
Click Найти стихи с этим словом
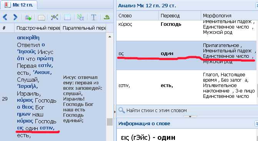pyautogui.click(x=156, y=110)
